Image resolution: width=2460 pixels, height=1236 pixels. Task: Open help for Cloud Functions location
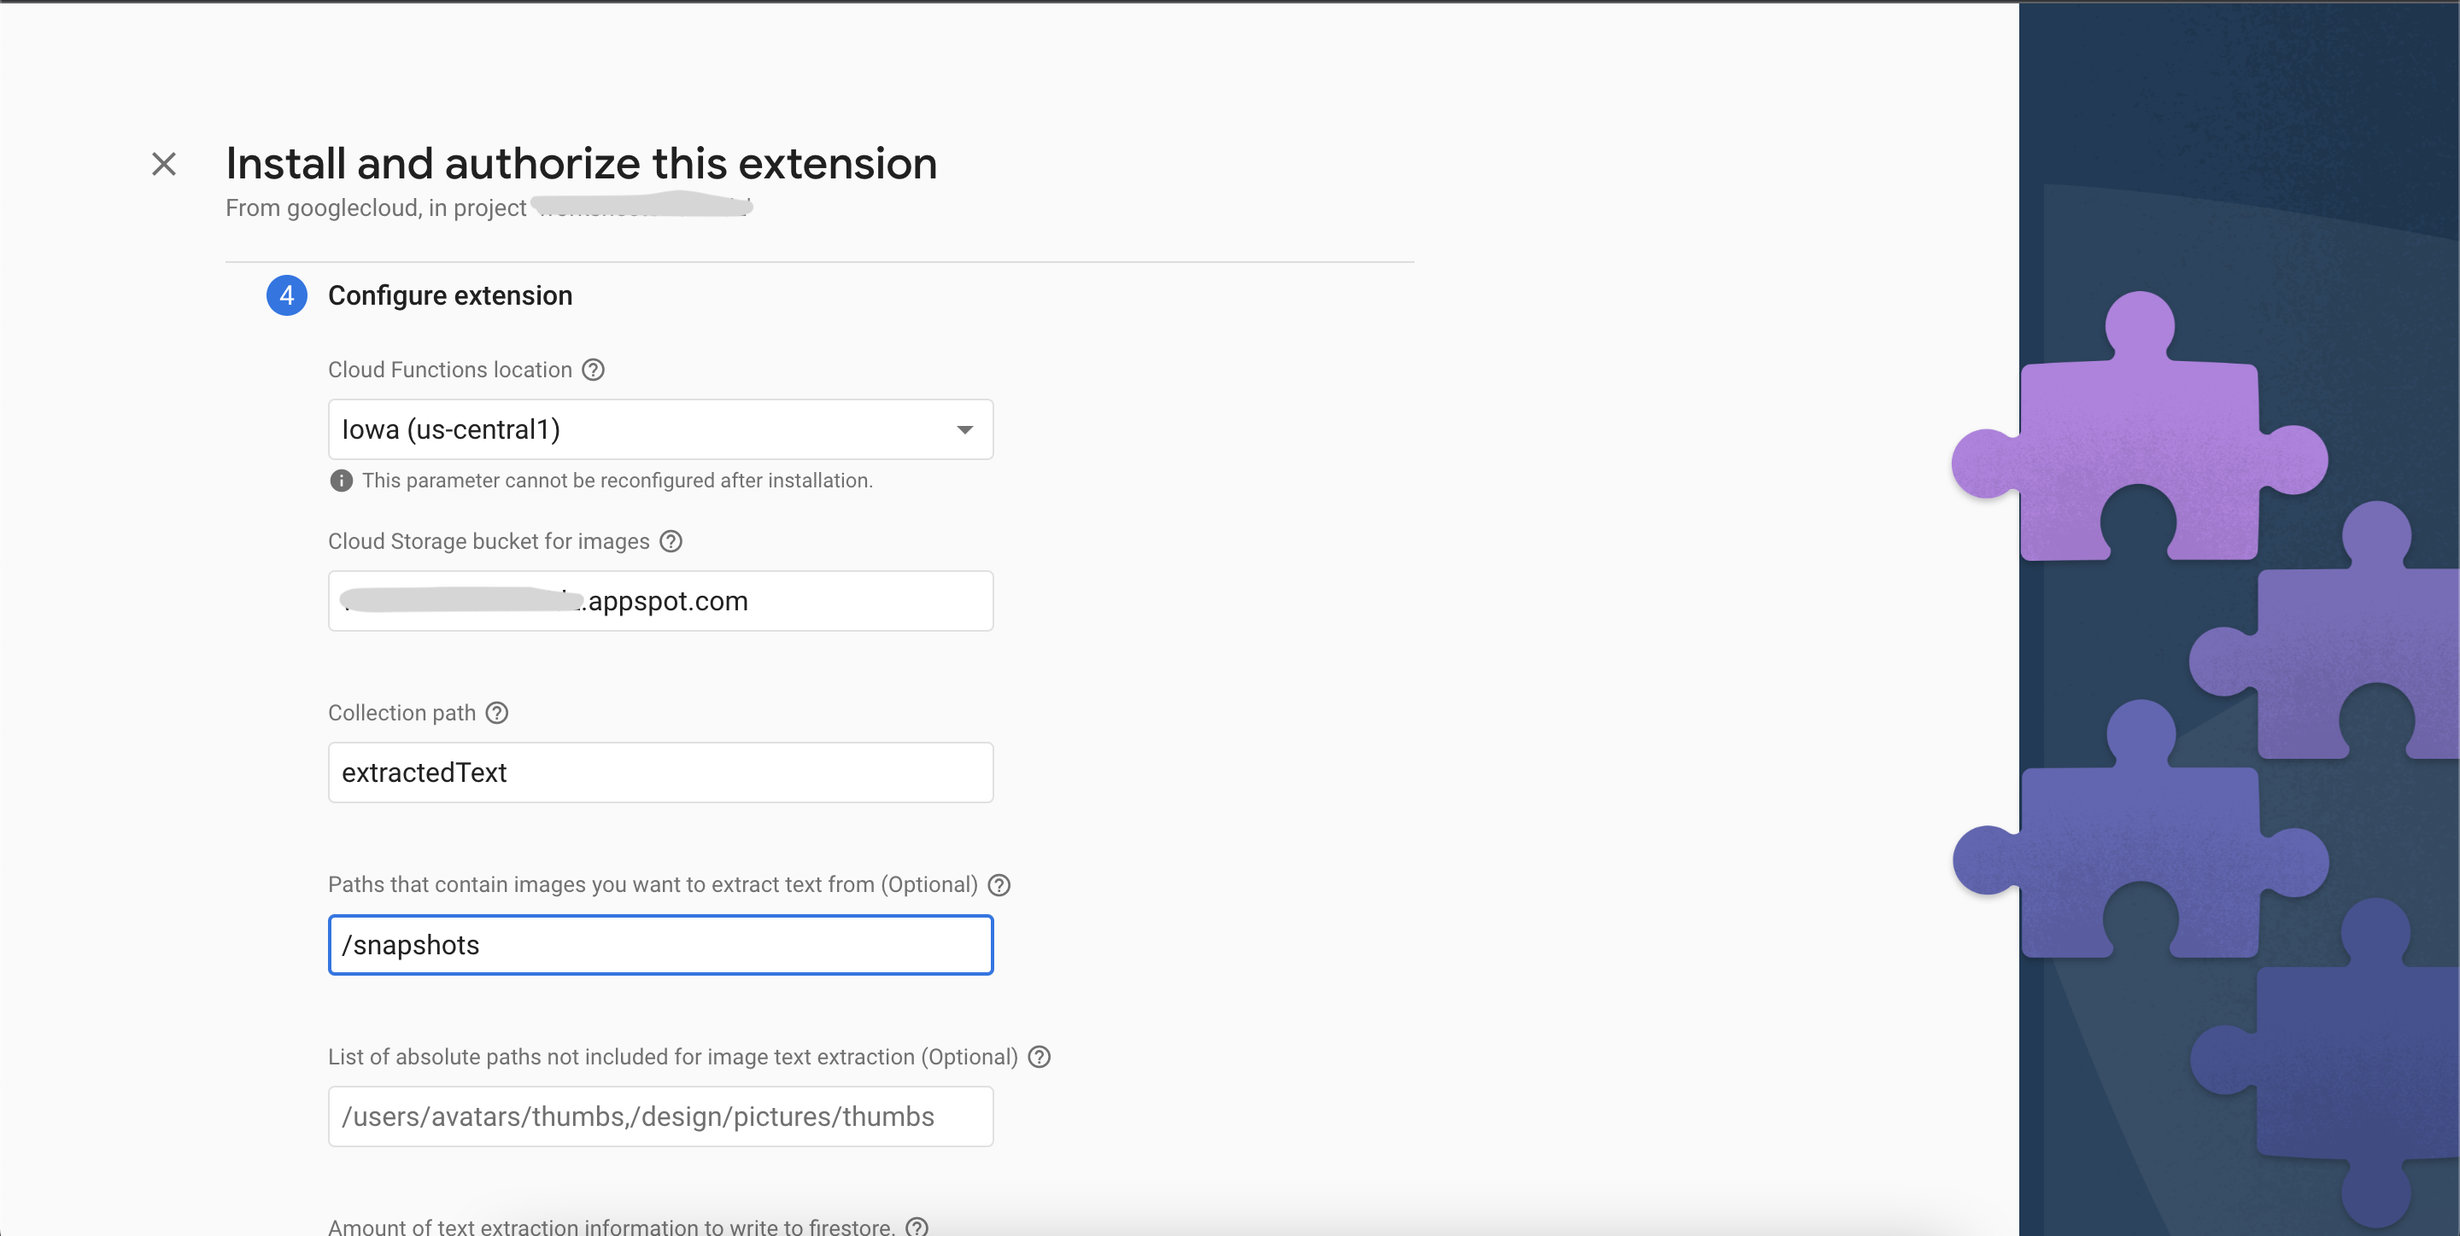pyautogui.click(x=593, y=370)
